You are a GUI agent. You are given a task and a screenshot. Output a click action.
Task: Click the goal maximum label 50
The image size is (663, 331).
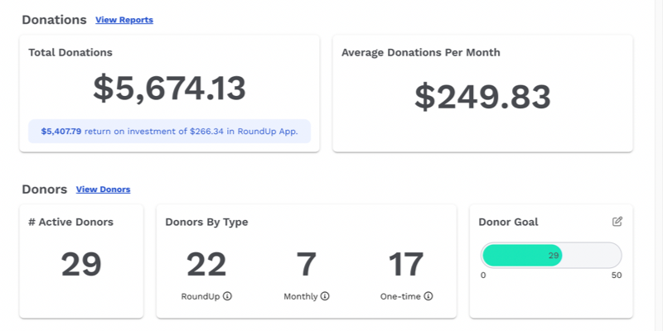(616, 276)
